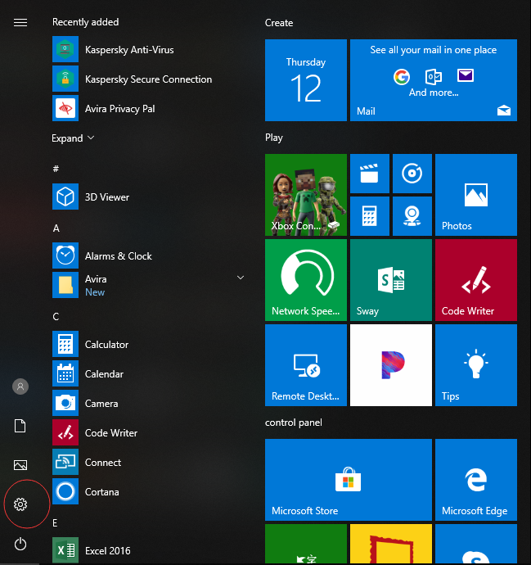The width and height of the screenshot is (531, 565).
Task: Click the E letter group header
Action: [55, 523]
